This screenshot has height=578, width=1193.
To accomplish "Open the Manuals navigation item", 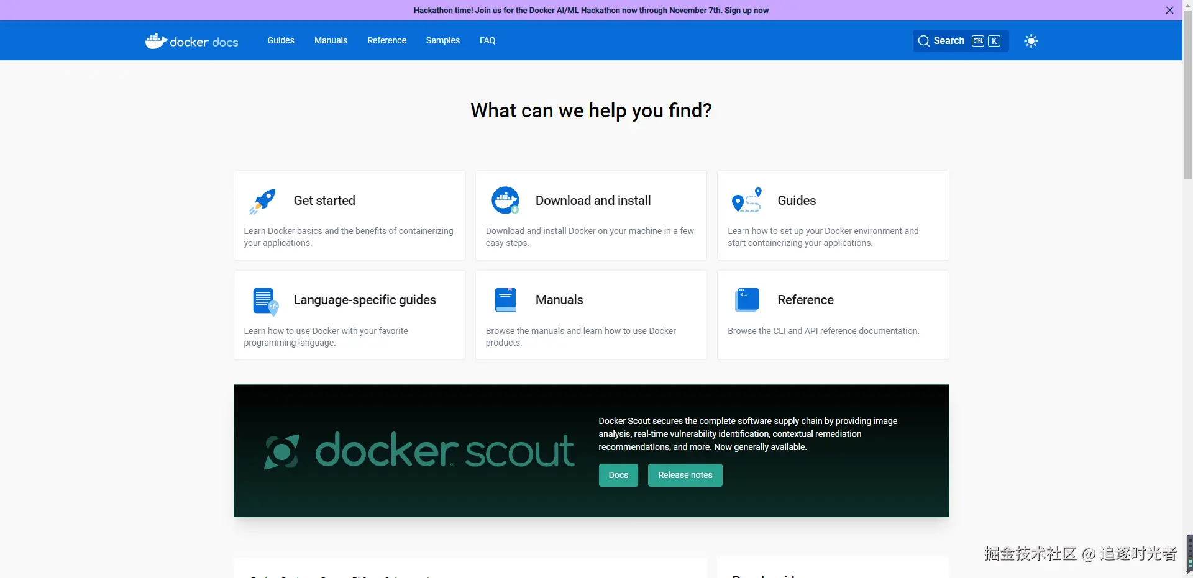I will (x=331, y=40).
